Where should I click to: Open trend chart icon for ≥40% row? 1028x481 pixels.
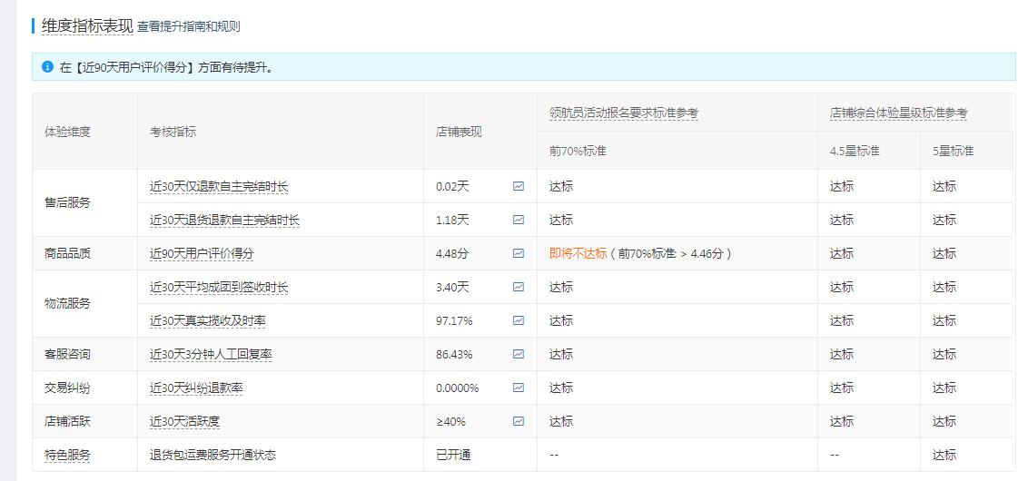coord(519,421)
